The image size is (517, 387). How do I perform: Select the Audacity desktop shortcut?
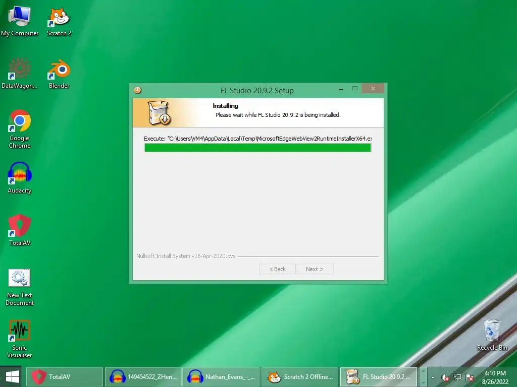pyautogui.click(x=20, y=178)
